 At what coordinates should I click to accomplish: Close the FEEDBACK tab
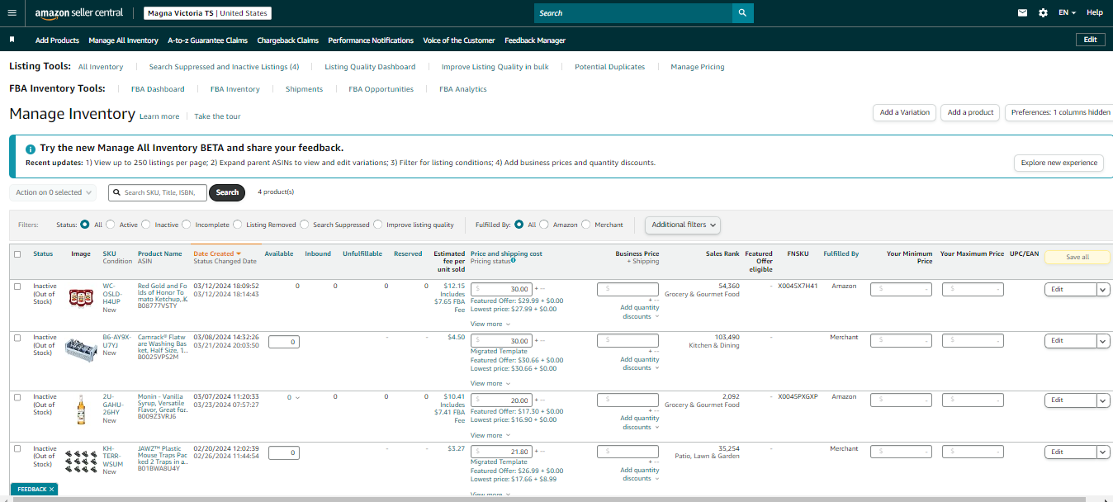tap(51, 490)
